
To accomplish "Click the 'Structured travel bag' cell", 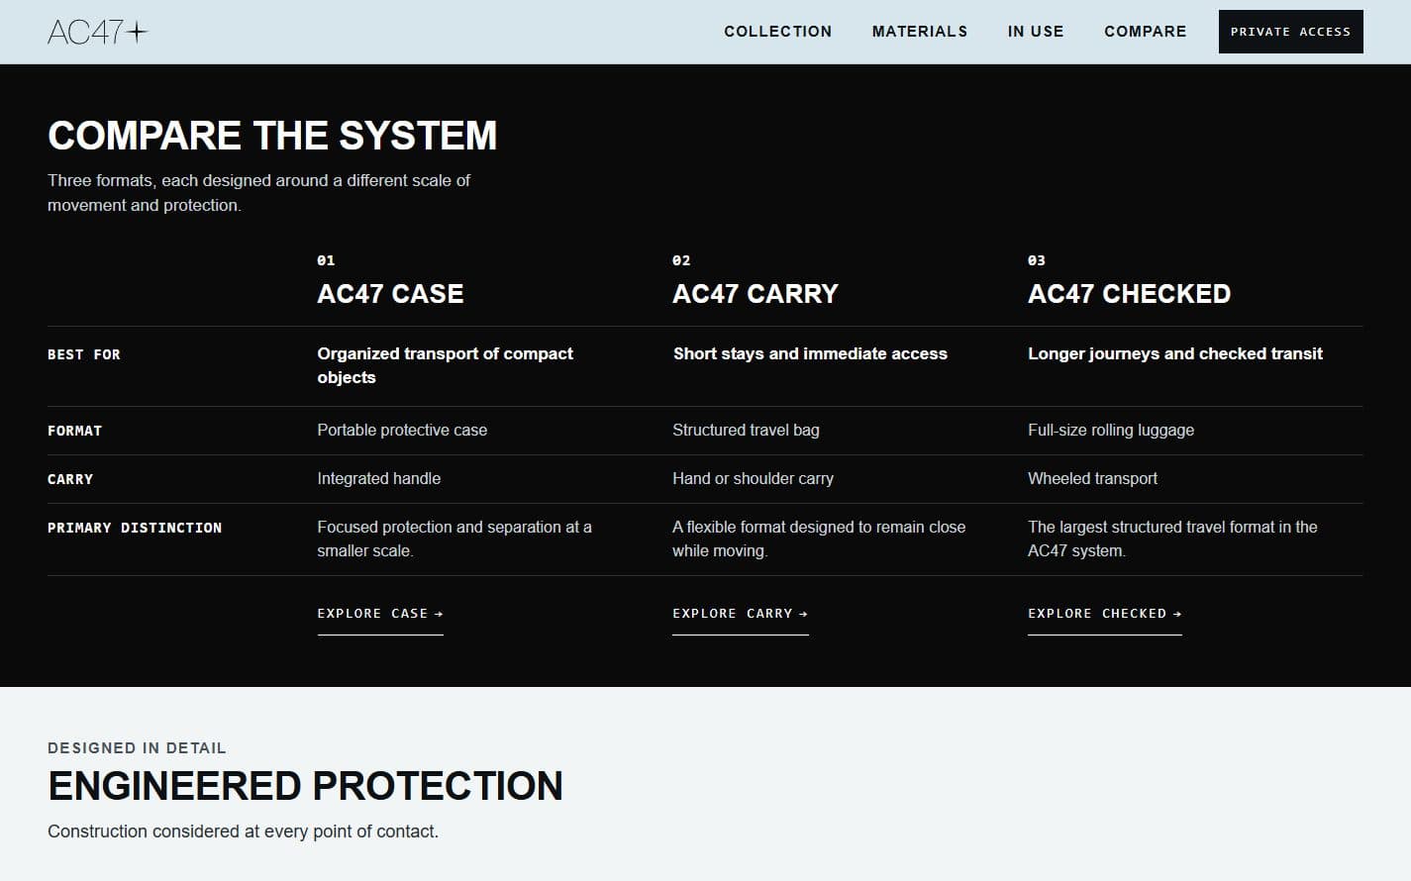I will coord(746,430).
